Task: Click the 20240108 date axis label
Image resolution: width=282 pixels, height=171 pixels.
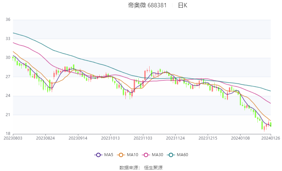Action: coord(241,138)
